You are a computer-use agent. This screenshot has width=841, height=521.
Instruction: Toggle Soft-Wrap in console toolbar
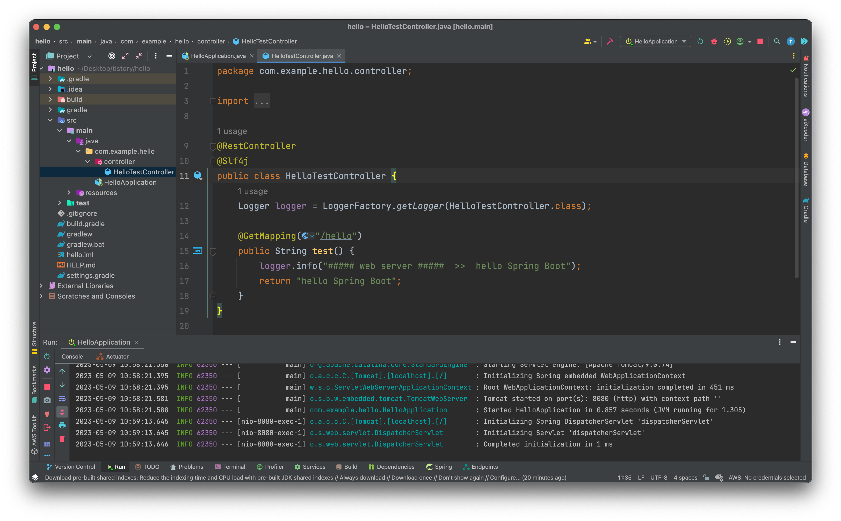click(62, 398)
